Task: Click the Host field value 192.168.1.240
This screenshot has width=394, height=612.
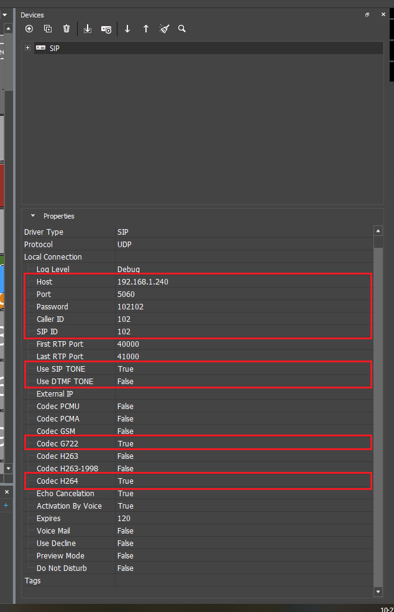Action: click(143, 281)
